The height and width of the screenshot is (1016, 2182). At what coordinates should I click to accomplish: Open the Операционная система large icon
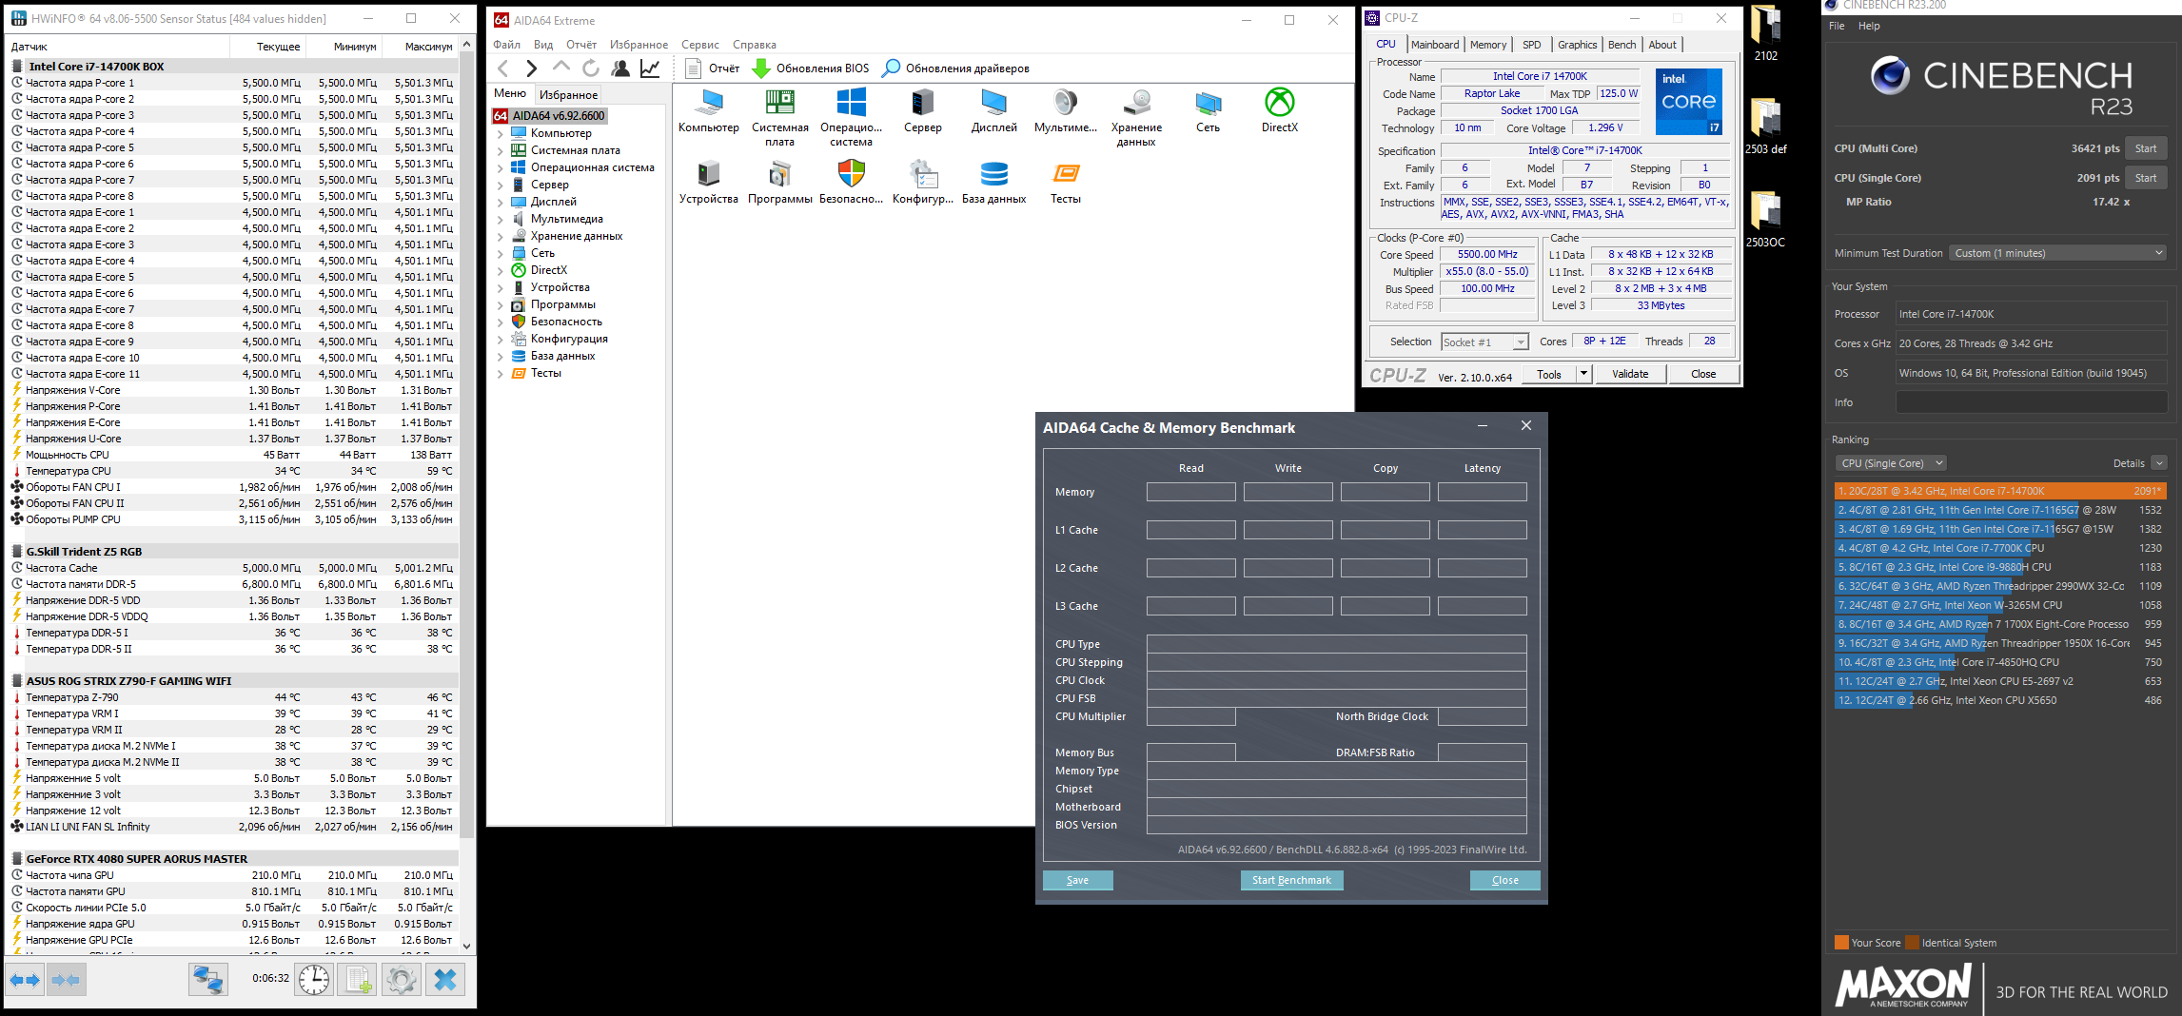point(851,117)
